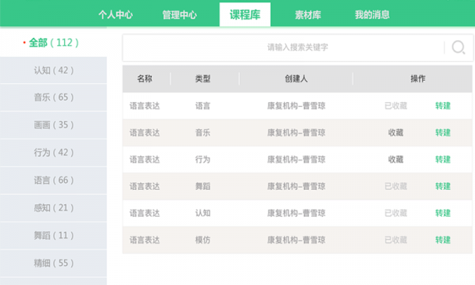This screenshot has height=285, width=475.
Task: Switch to the 管理中心 tab
Action: pyautogui.click(x=180, y=14)
